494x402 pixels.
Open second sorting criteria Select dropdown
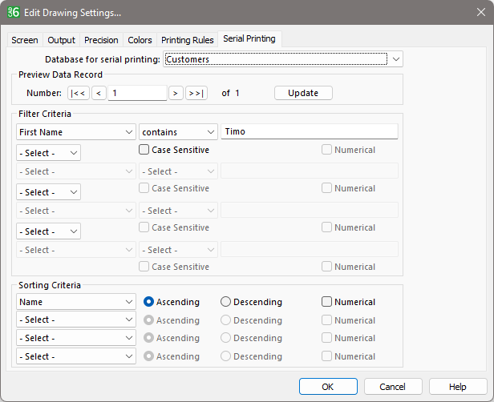(x=76, y=320)
